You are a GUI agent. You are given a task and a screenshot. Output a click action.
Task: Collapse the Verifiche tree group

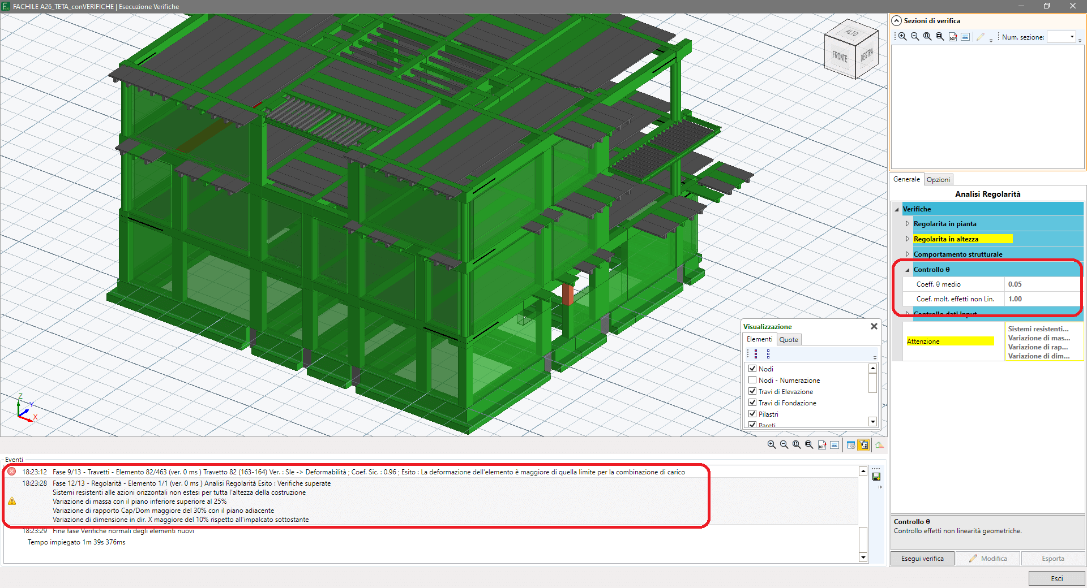897,209
